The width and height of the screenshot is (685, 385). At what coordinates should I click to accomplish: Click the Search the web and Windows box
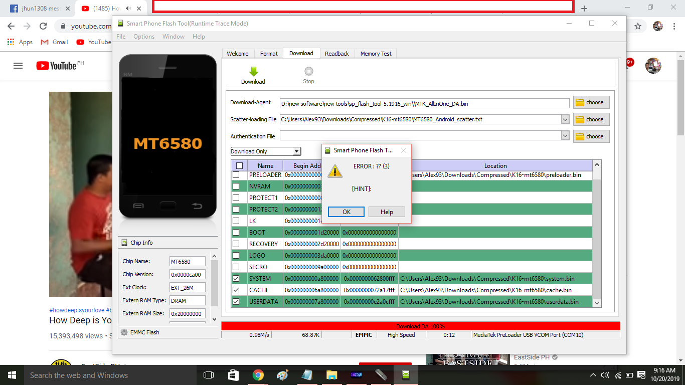pos(110,375)
